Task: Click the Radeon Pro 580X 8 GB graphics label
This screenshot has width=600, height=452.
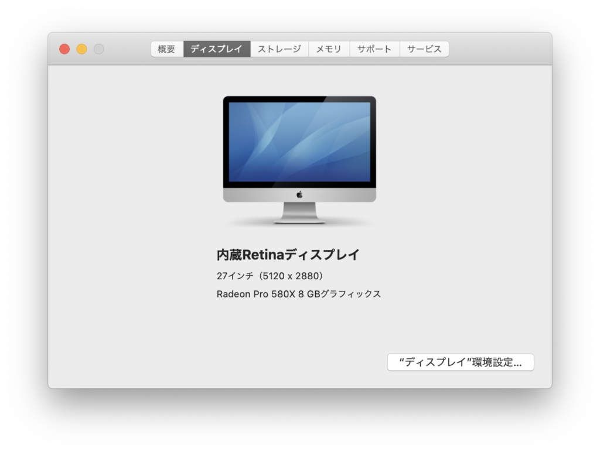Action: 299,294
